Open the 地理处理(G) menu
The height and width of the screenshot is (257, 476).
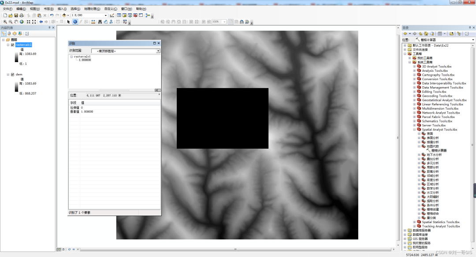pyautogui.click(x=92, y=9)
